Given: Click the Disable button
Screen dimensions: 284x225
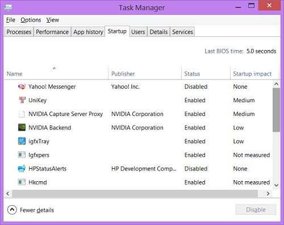Looking at the screenshot, I should coord(256,210).
